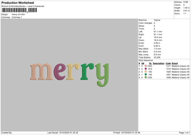
Task: Click the Max Stitch value '7.5 mm'
Action: click(x=157, y=49)
